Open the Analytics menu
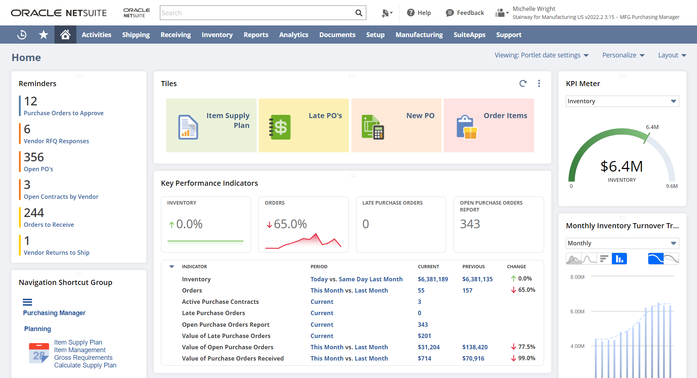 tap(294, 35)
